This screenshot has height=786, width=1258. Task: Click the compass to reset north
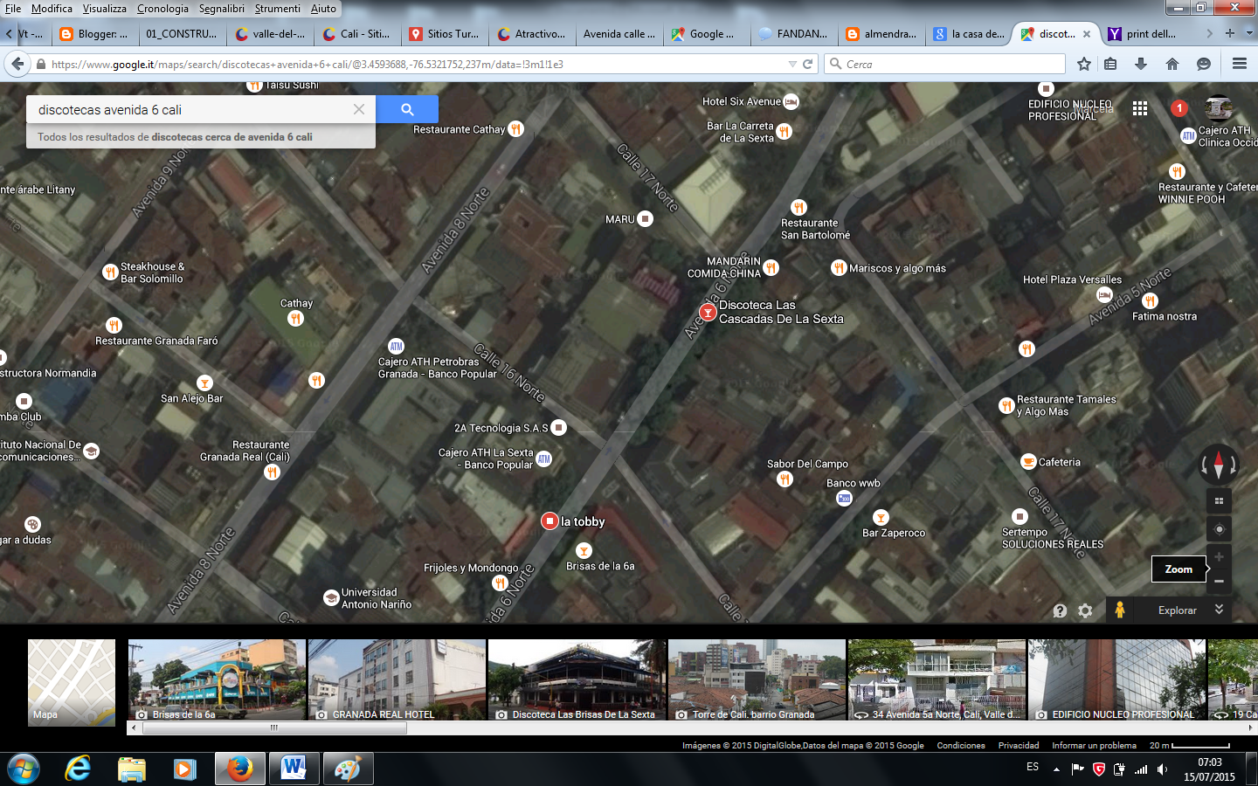1219,465
